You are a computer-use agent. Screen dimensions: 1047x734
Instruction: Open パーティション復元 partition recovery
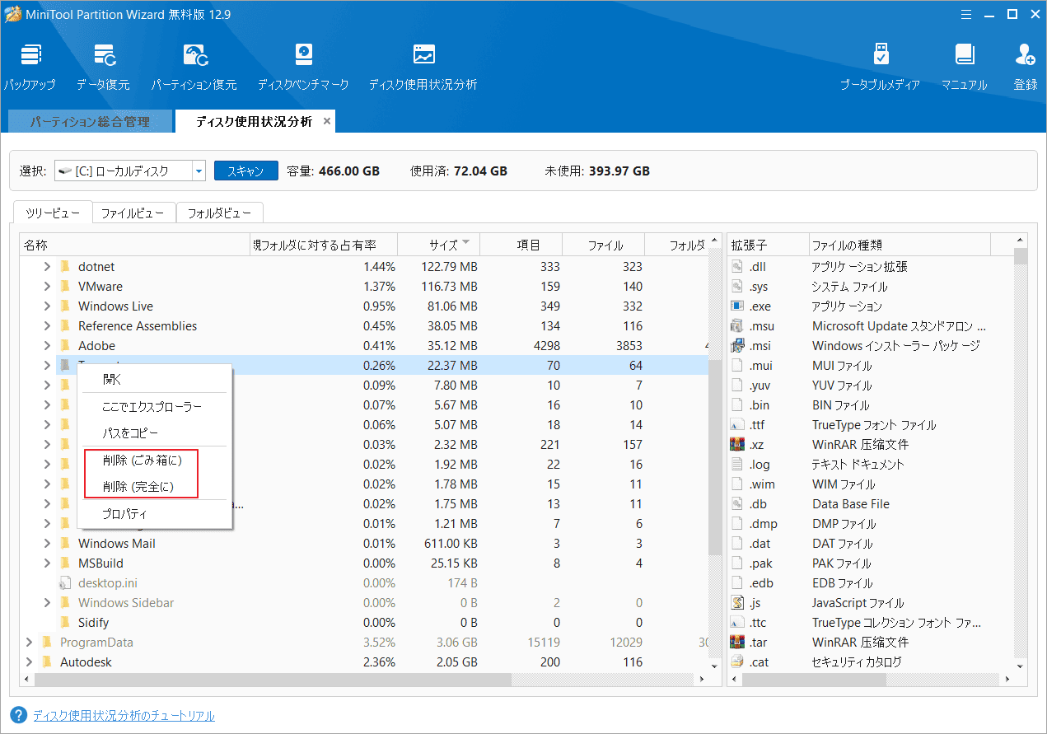pos(194,66)
